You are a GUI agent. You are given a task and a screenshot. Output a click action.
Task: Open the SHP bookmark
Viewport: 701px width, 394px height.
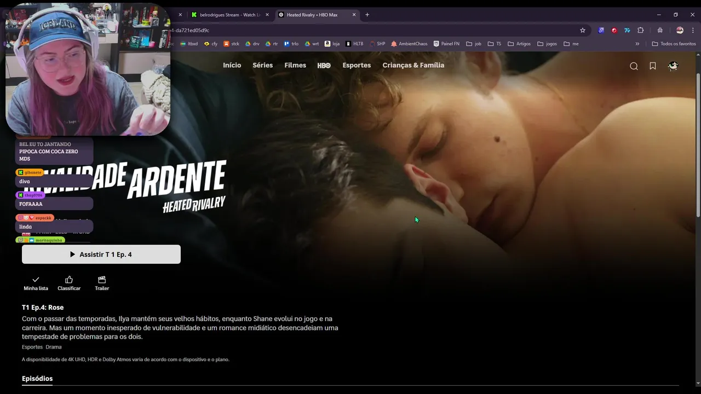[377, 44]
